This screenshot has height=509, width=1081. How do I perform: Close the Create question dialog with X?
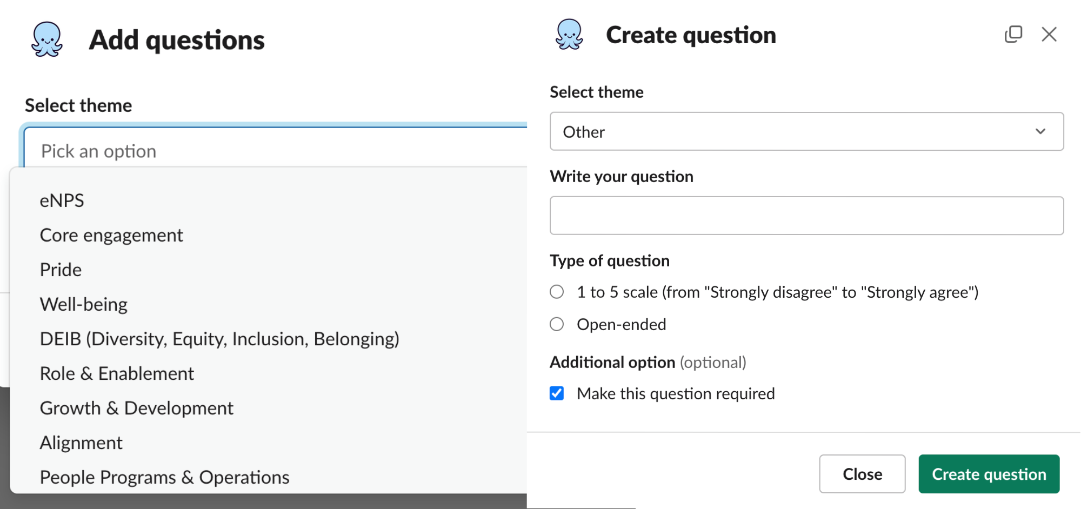pyautogui.click(x=1049, y=35)
